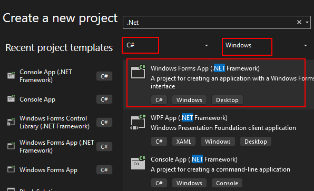Click the recent Windows Forms App icon
The height and width of the screenshot is (191, 314).
(11, 169)
